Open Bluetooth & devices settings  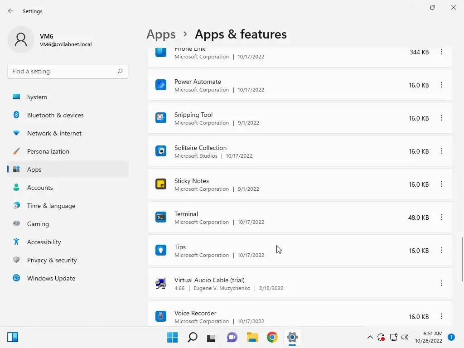55,115
